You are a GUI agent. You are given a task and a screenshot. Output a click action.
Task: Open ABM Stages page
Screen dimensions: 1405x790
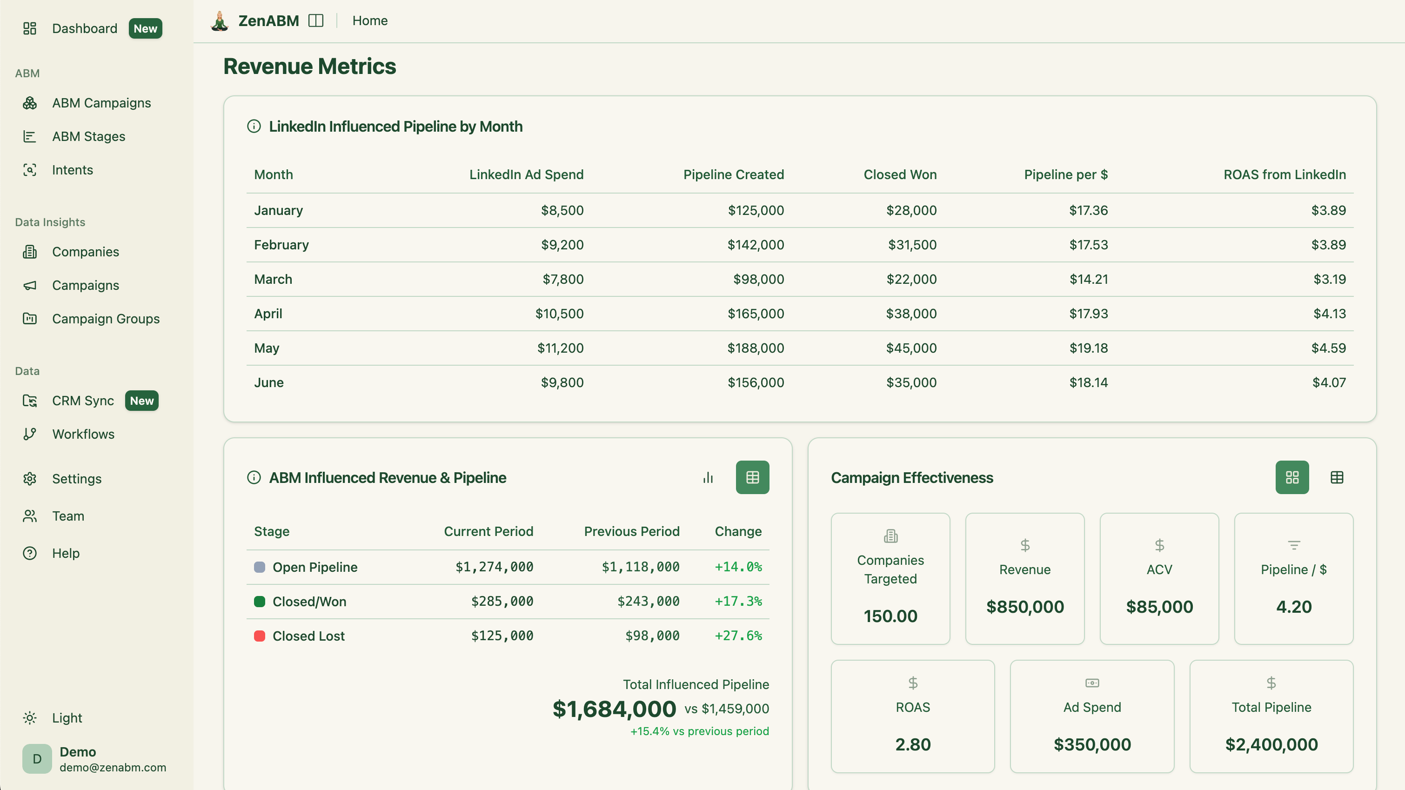point(88,136)
